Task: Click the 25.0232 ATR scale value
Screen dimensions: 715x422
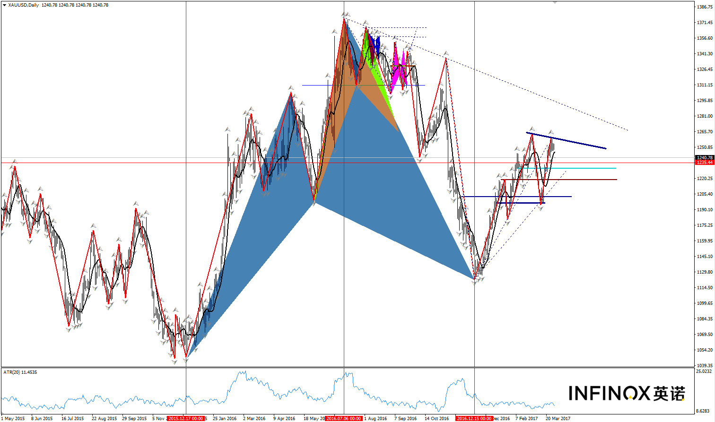Action: tap(705, 371)
